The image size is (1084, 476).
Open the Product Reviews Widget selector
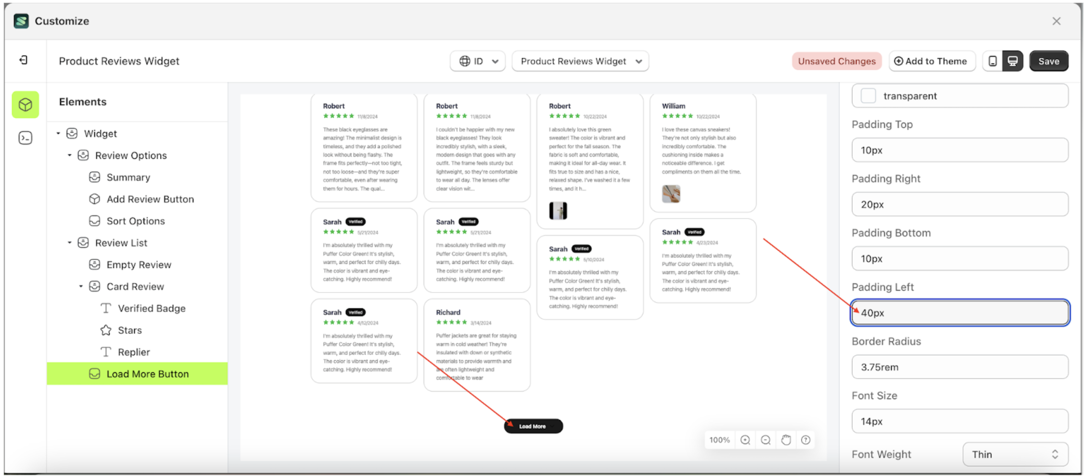580,61
